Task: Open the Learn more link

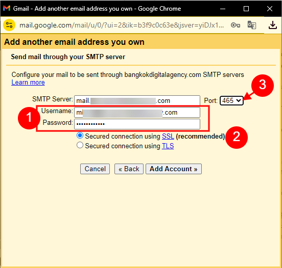Action: pyautogui.click(x=28, y=83)
